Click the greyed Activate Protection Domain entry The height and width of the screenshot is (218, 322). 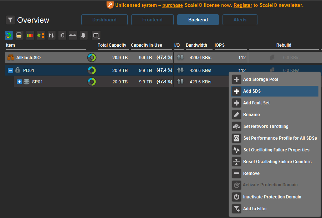(x=275, y=185)
